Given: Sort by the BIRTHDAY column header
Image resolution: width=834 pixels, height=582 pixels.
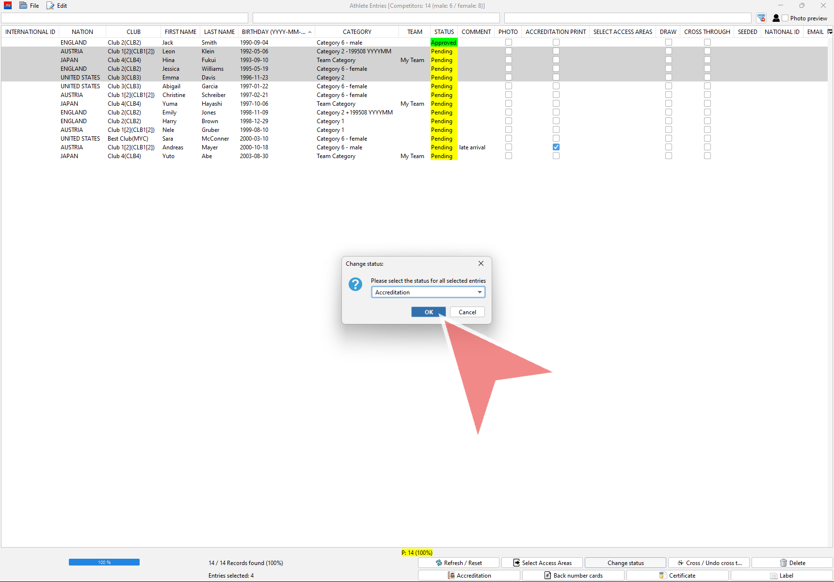Looking at the screenshot, I should click(x=274, y=32).
